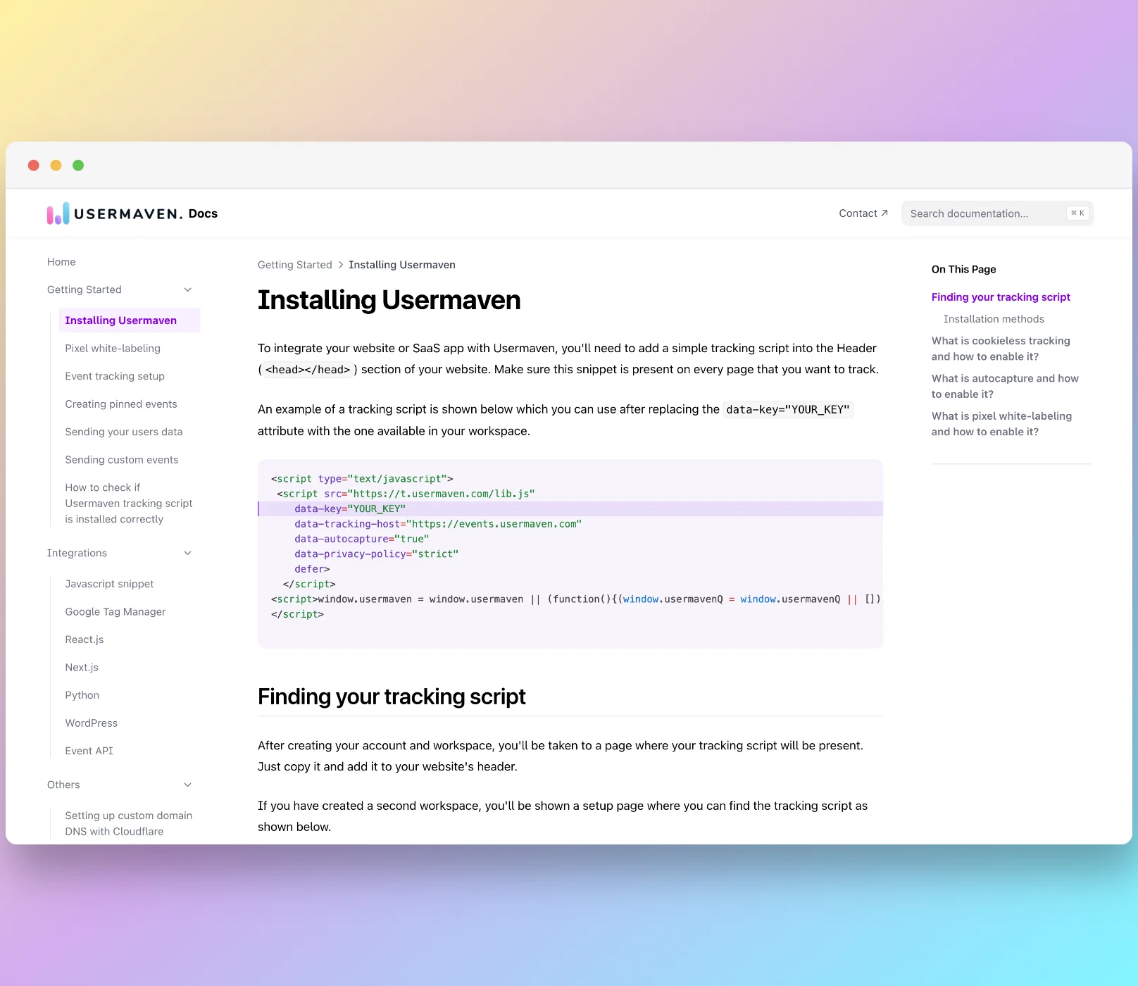Jump to Finding your tracking script section

coord(1001,297)
